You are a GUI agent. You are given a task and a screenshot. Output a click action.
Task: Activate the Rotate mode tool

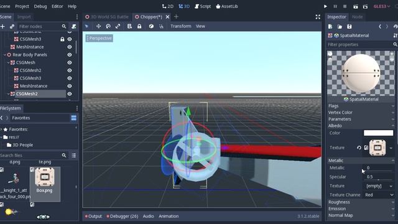pos(108,26)
